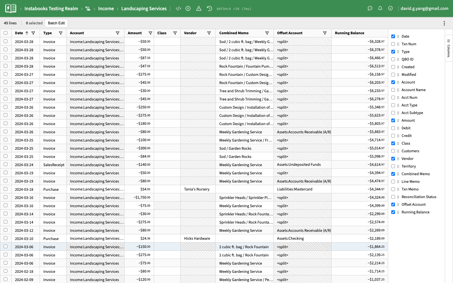This screenshot has width=453, height=283.
Task: Click the Date column filter icon
Action: tap(33, 33)
